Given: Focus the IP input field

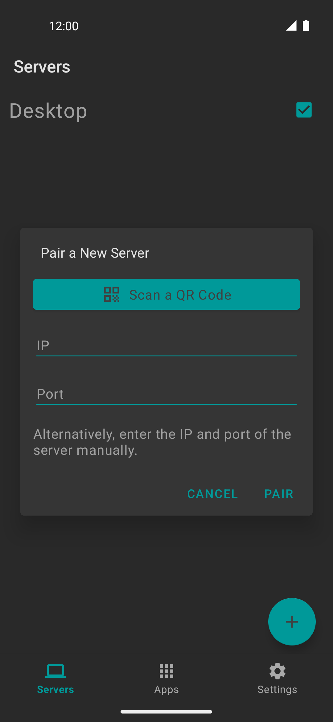Looking at the screenshot, I should point(166,346).
